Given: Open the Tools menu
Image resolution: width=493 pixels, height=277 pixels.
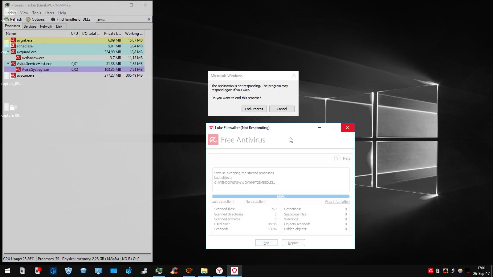Looking at the screenshot, I should point(37,13).
